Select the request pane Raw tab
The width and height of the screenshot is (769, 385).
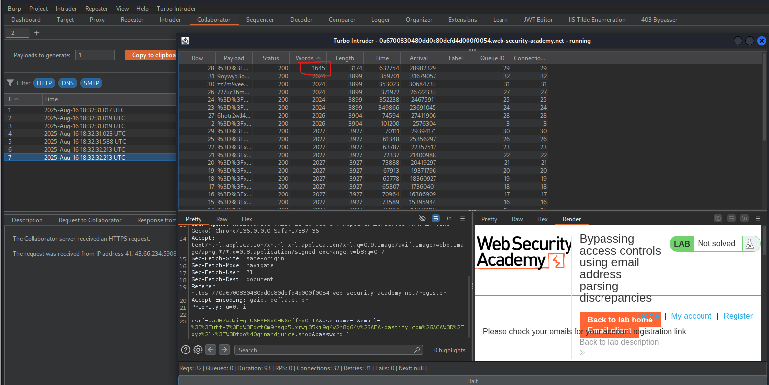(x=222, y=219)
